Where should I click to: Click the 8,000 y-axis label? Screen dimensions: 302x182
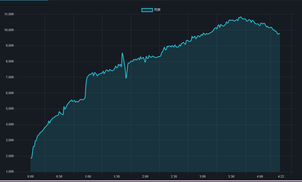(x=10, y=62)
